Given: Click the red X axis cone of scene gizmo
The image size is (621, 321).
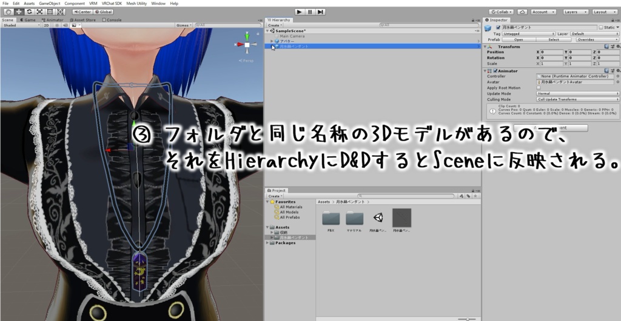Looking at the screenshot, I should pyautogui.click(x=240, y=45).
